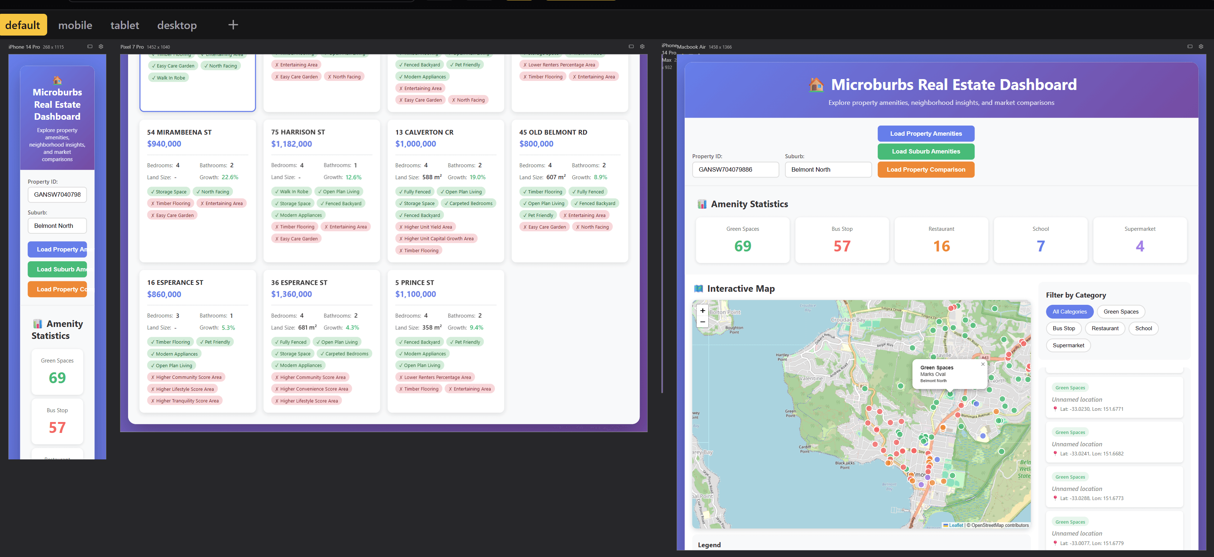Open the settings gear for the Macbook Air frame
The image size is (1214, 557).
tap(1201, 47)
